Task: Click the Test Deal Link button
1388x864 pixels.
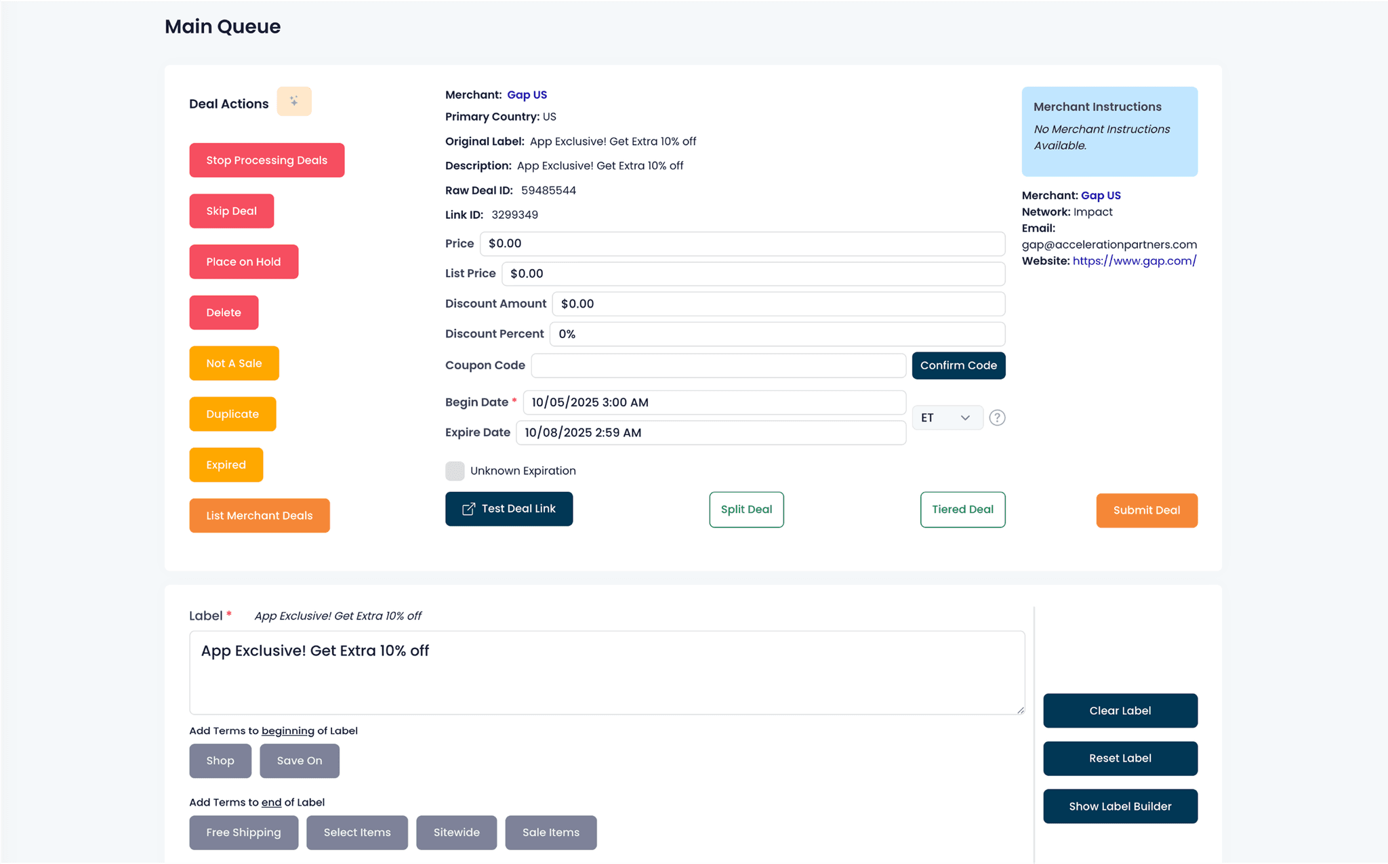Action: (x=509, y=509)
